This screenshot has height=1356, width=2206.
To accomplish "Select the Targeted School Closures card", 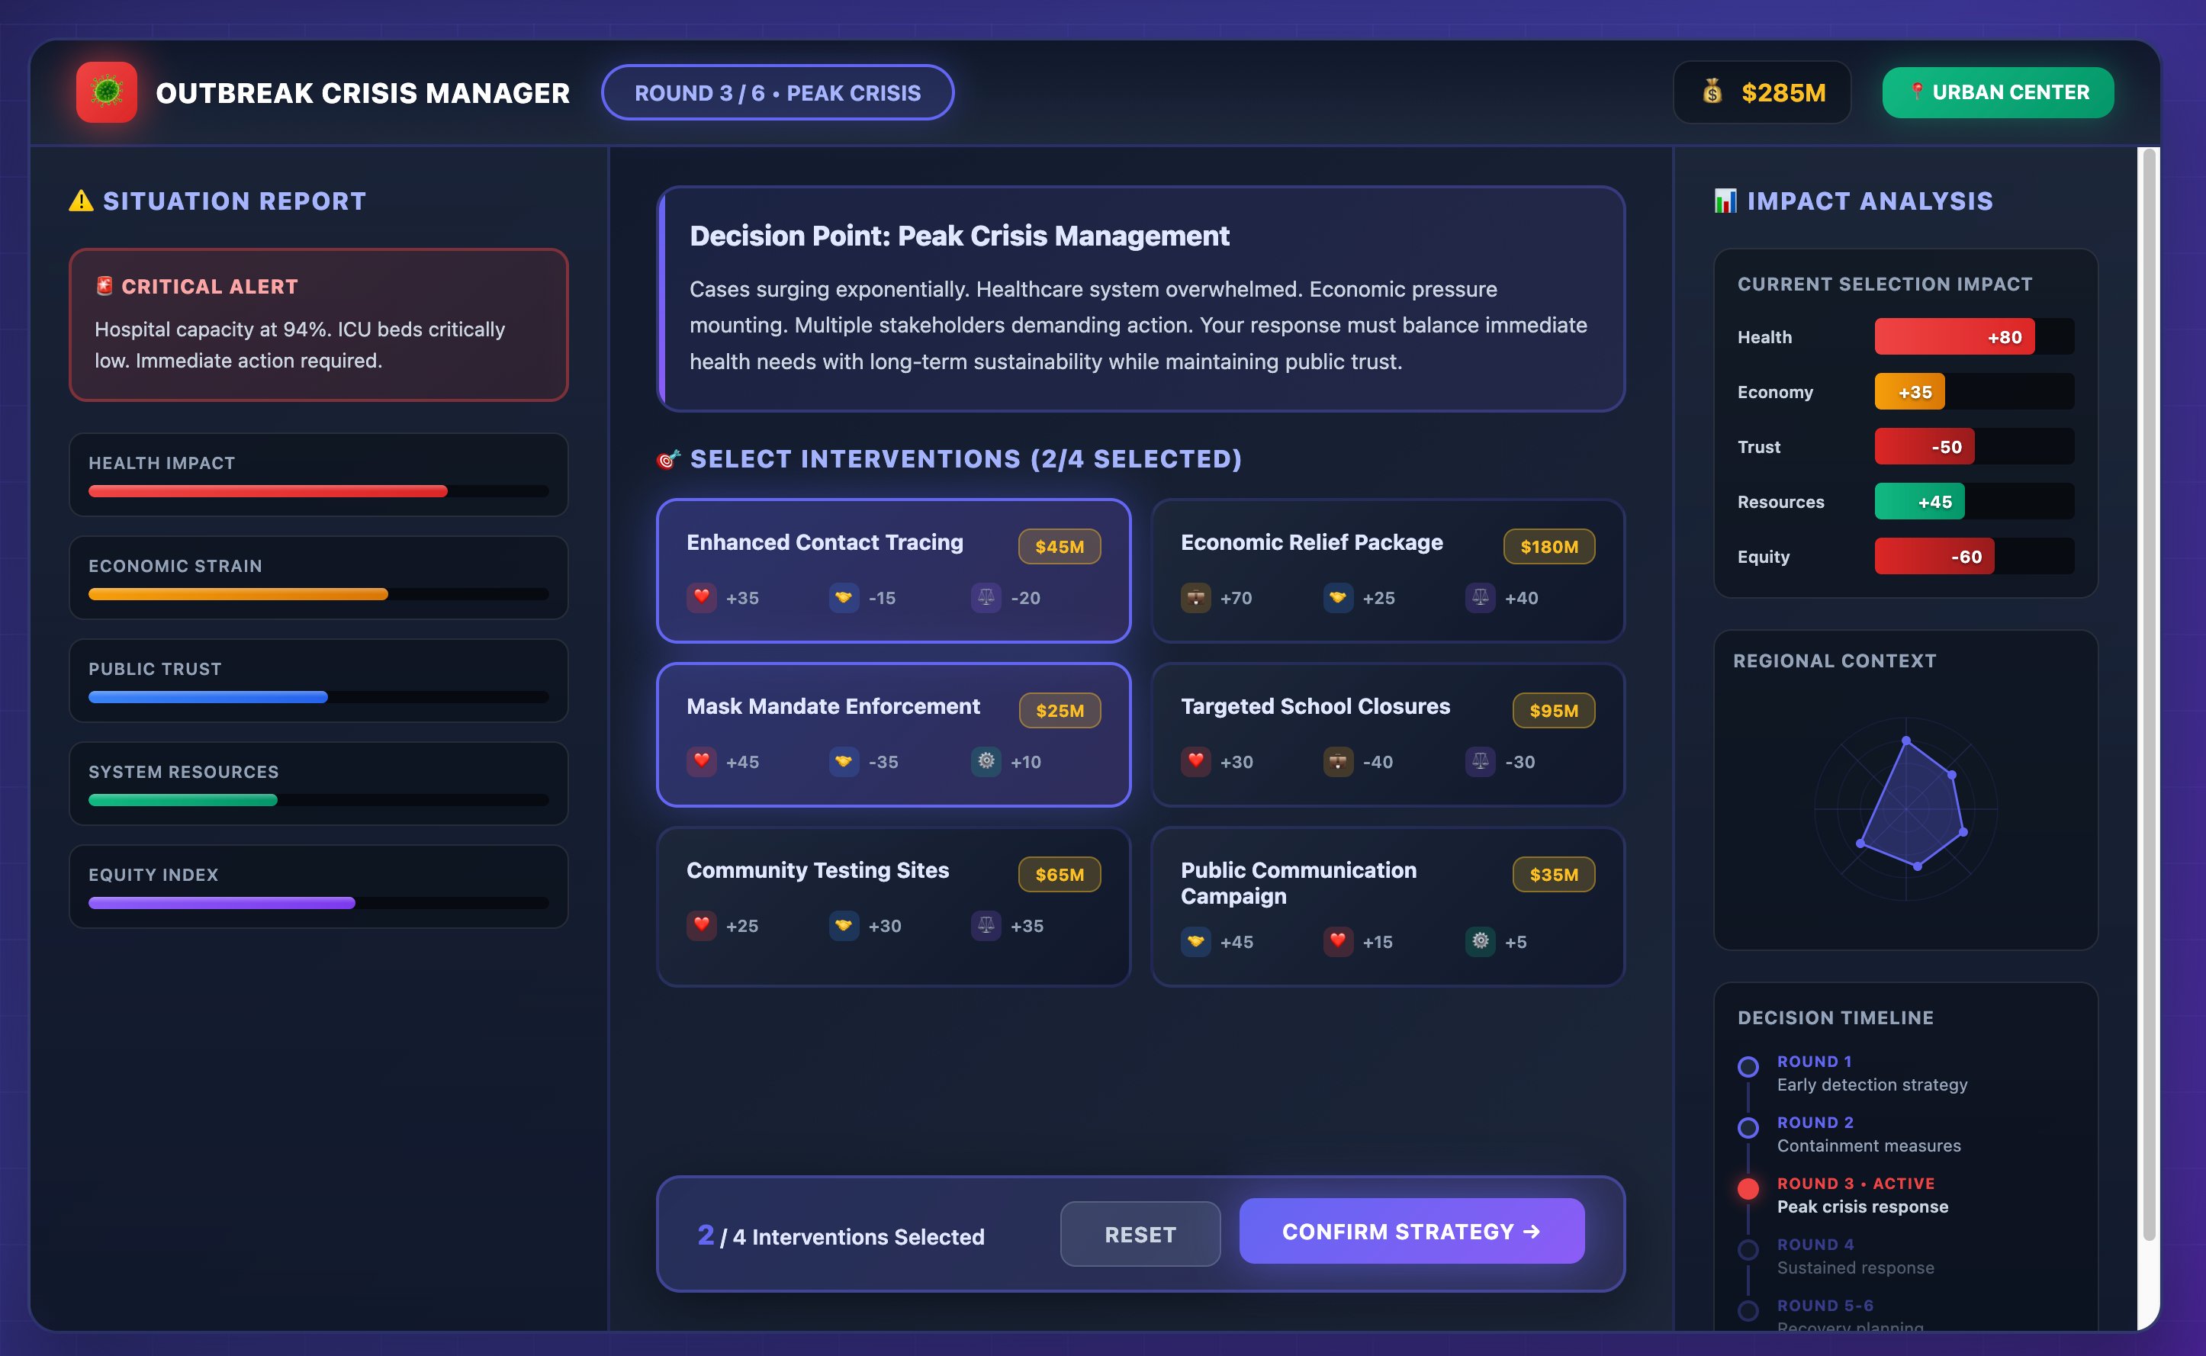I will (x=1386, y=735).
